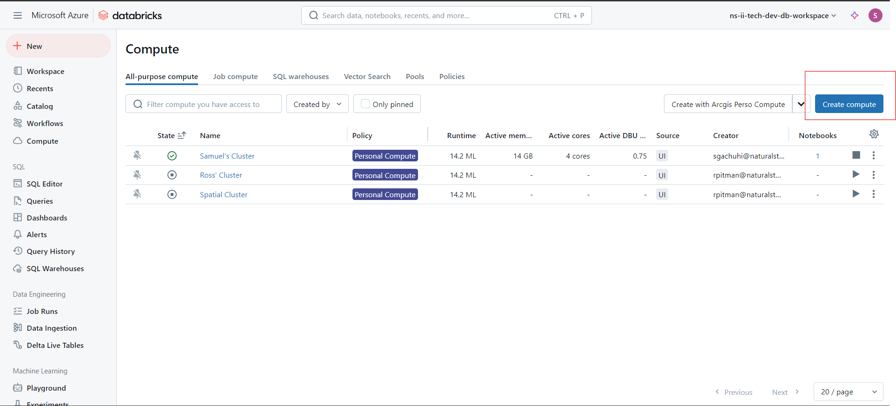Open Query History in sidebar
Viewport: 896px width, 406px height.
[51, 251]
